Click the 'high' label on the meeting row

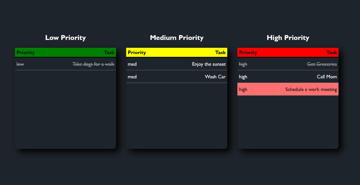click(243, 89)
